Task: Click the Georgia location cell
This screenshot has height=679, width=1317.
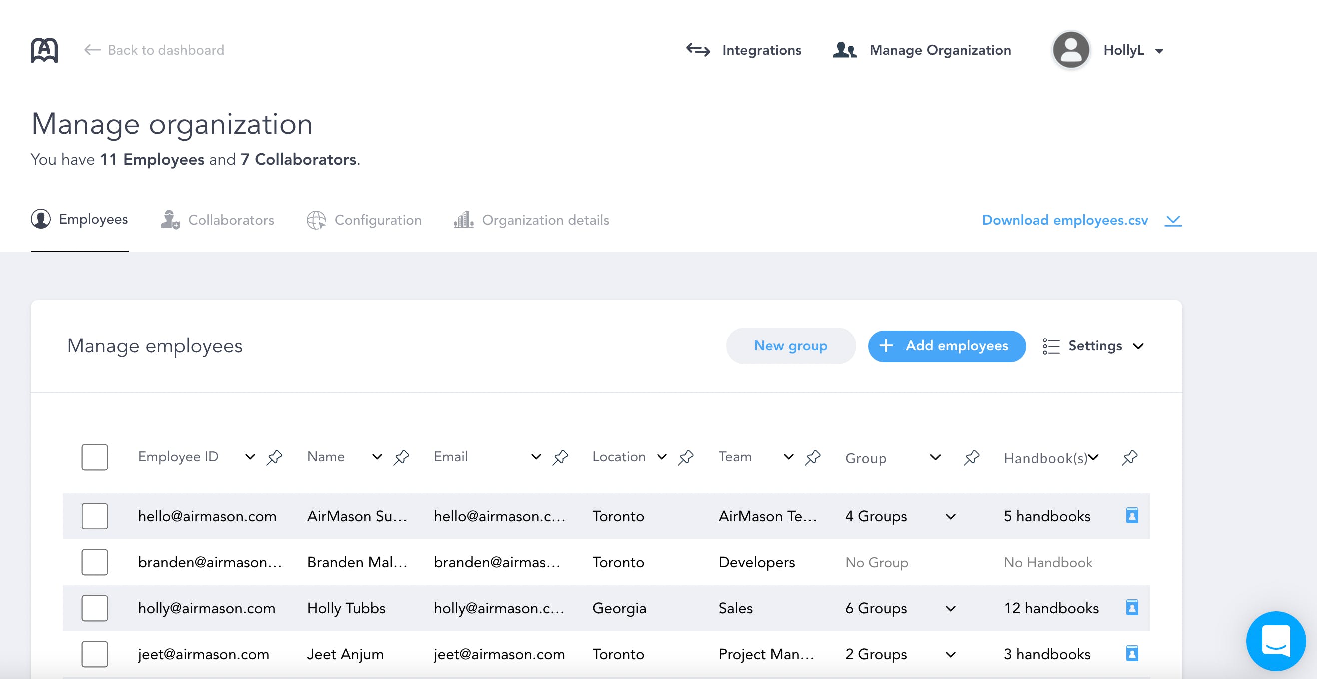Action: (619, 608)
